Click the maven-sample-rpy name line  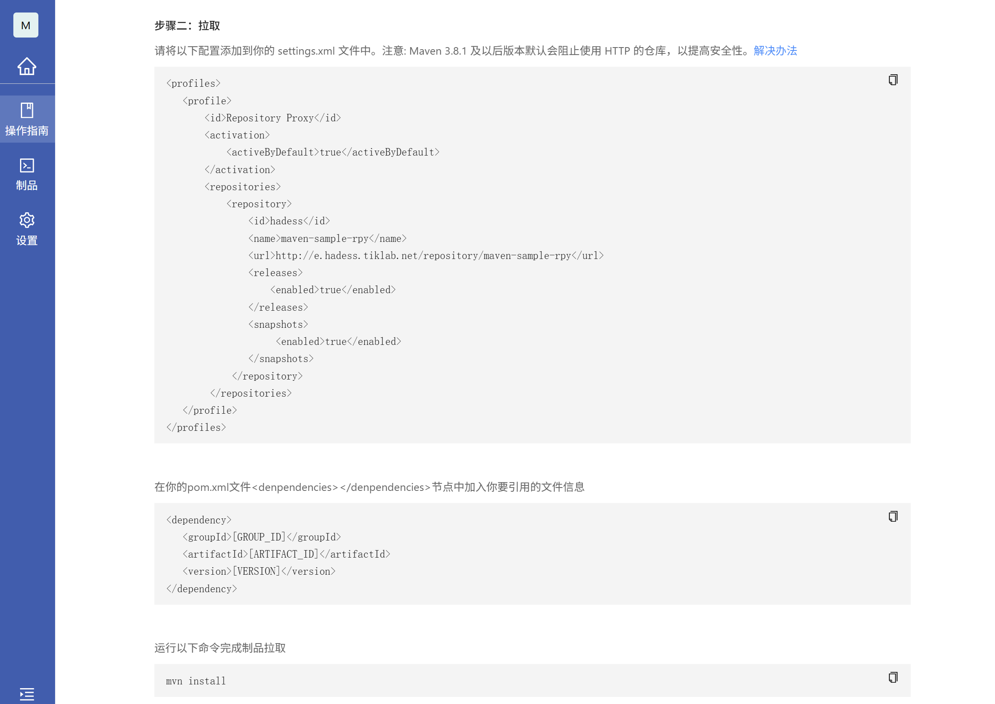click(327, 239)
